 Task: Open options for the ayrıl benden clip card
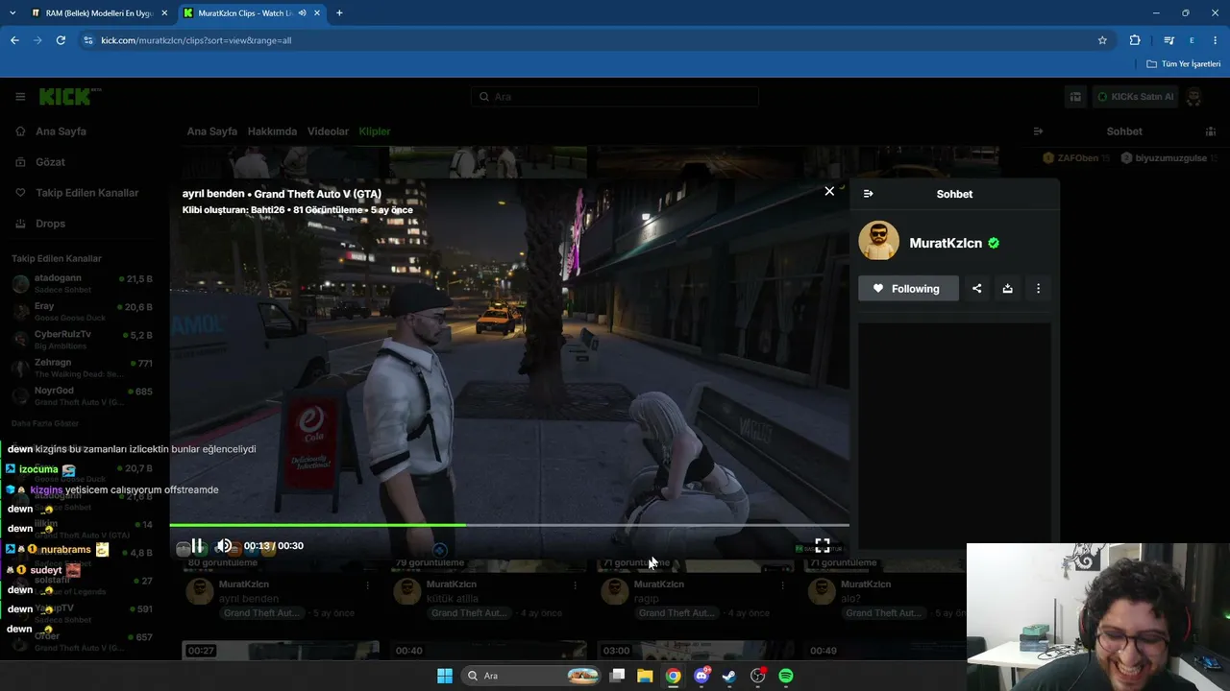[x=367, y=584]
